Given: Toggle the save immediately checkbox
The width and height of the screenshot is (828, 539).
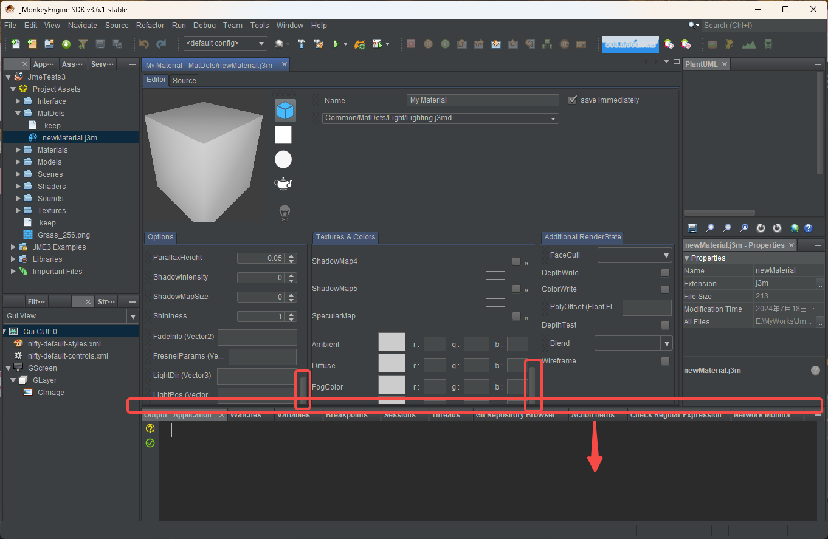Looking at the screenshot, I should (572, 100).
